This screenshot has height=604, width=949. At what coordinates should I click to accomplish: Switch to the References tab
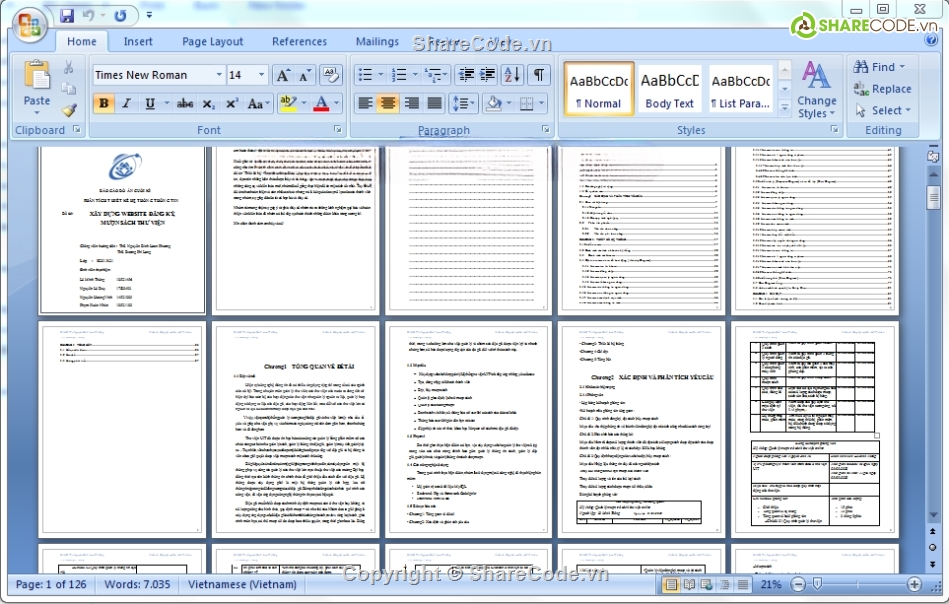[299, 41]
